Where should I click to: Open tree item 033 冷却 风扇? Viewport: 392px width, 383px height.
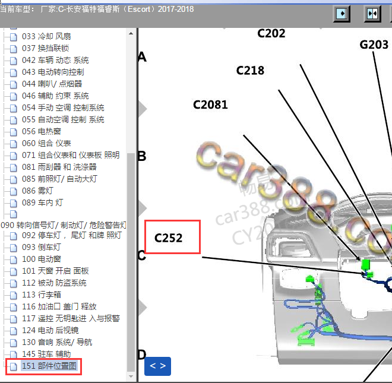[46, 36]
